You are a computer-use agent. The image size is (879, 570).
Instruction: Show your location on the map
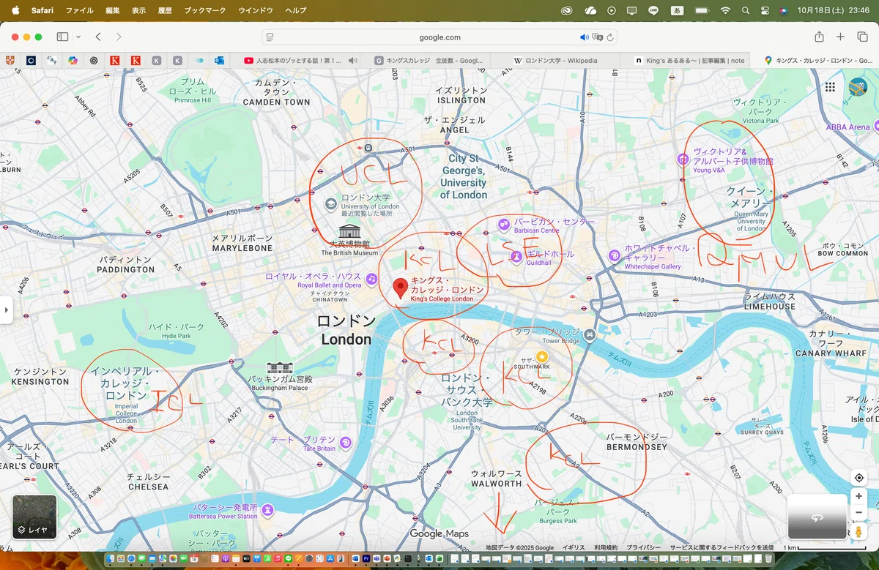tap(859, 478)
